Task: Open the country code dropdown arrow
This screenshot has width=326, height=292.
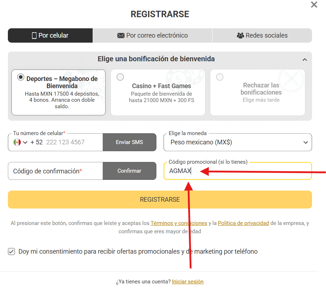Action: pyautogui.click(x=25, y=142)
